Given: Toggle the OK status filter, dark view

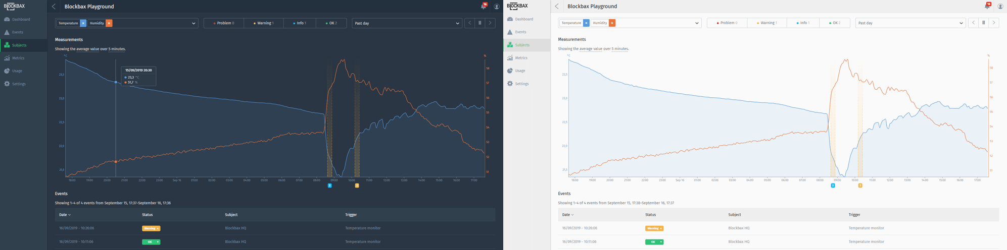Looking at the screenshot, I should (x=331, y=23).
